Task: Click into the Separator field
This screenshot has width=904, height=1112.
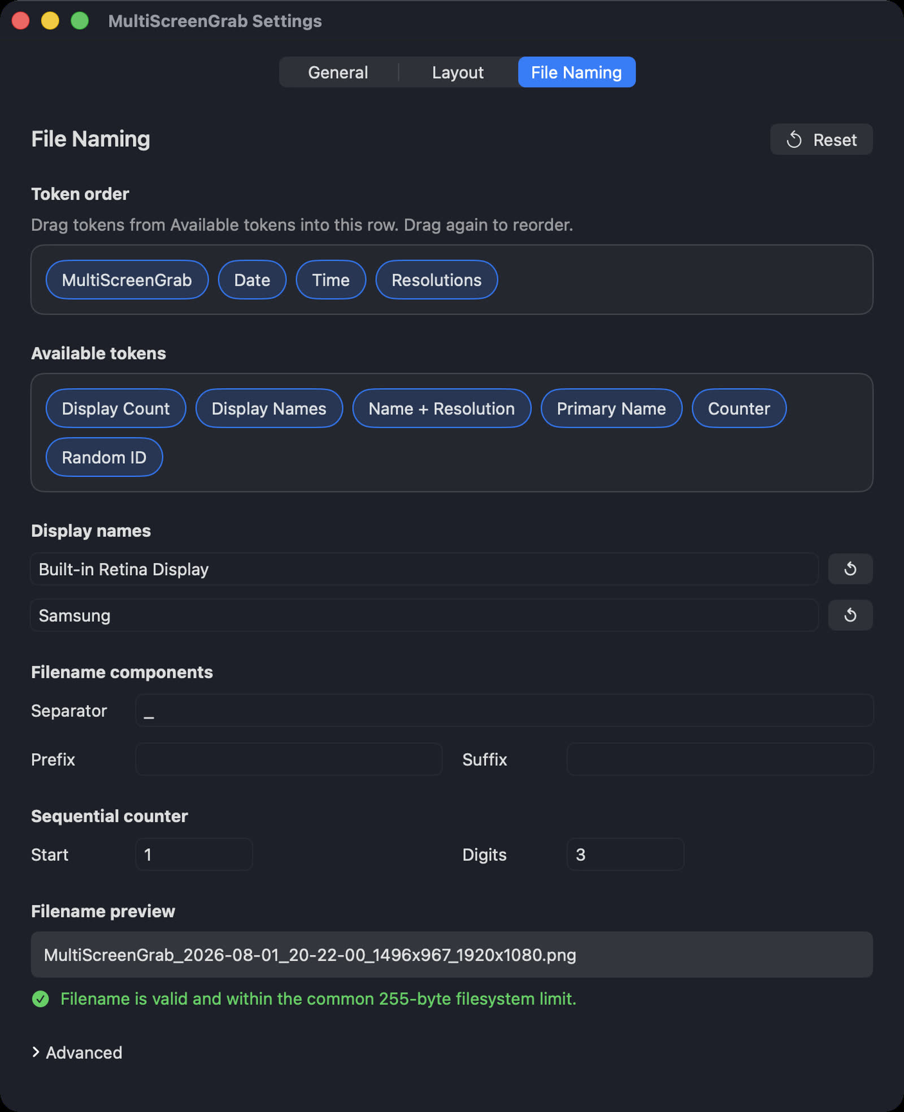Action: pyautogui.click(x=505, y=710)
